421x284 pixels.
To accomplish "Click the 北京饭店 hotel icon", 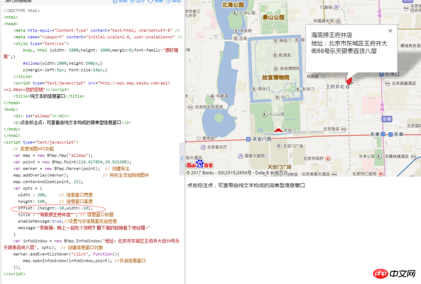I will [344, 129].
